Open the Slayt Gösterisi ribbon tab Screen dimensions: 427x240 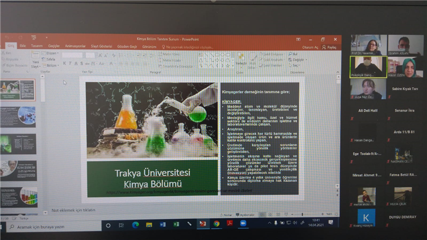point(101,46)
